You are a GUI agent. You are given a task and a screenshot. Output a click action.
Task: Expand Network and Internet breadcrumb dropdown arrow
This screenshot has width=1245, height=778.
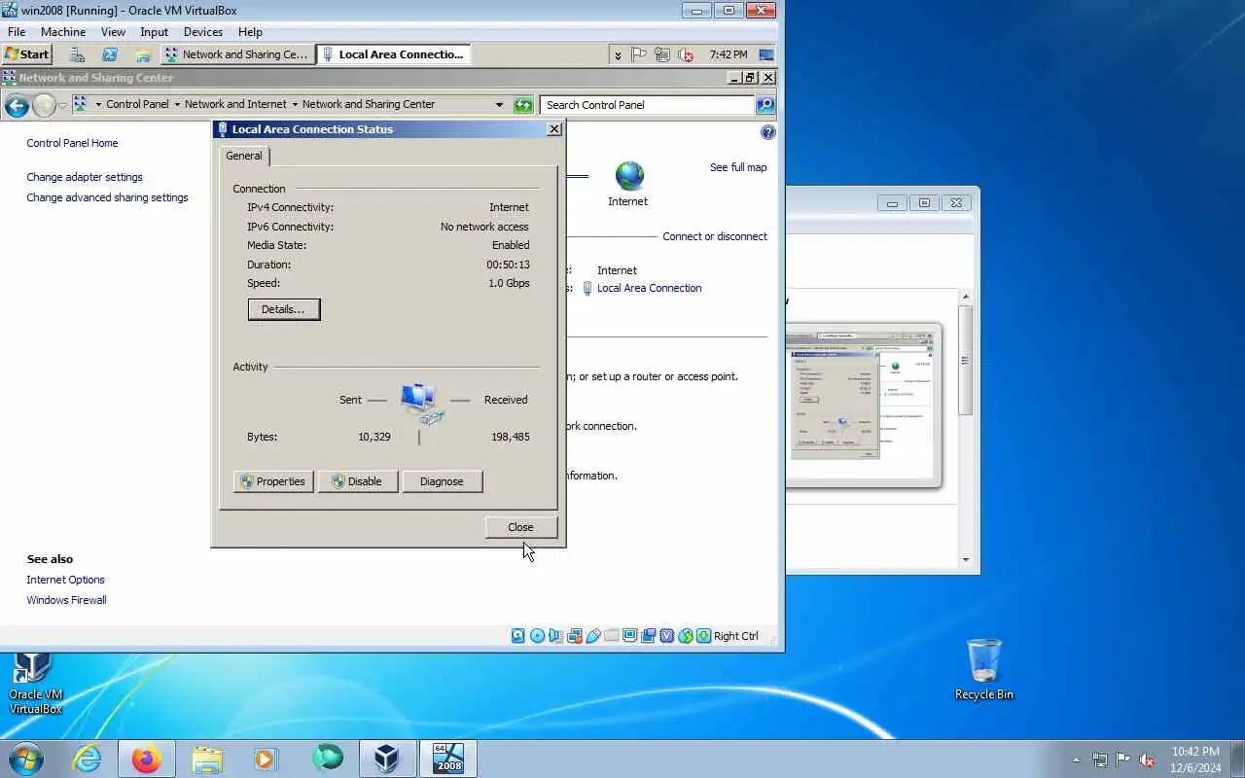pyautogui.click(x=295, y=104)
